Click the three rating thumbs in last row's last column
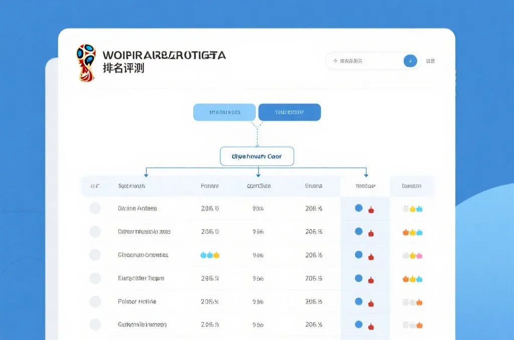Viewport: 514px width, 340px height. [413, 325]
